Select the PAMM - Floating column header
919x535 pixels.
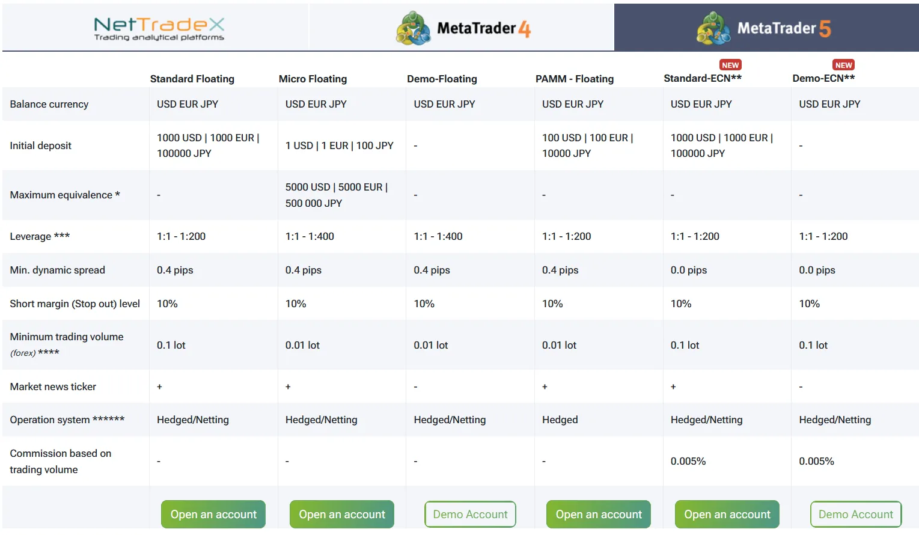point(575,79)
